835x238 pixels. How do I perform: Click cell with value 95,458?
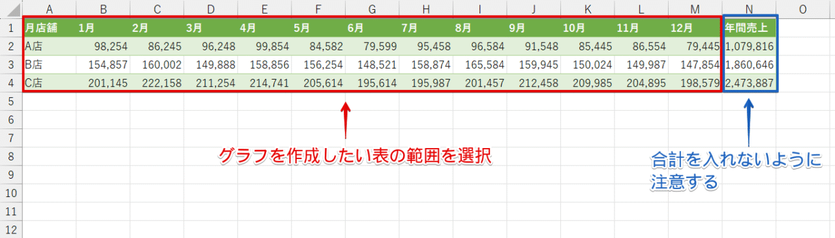(427, 46)
